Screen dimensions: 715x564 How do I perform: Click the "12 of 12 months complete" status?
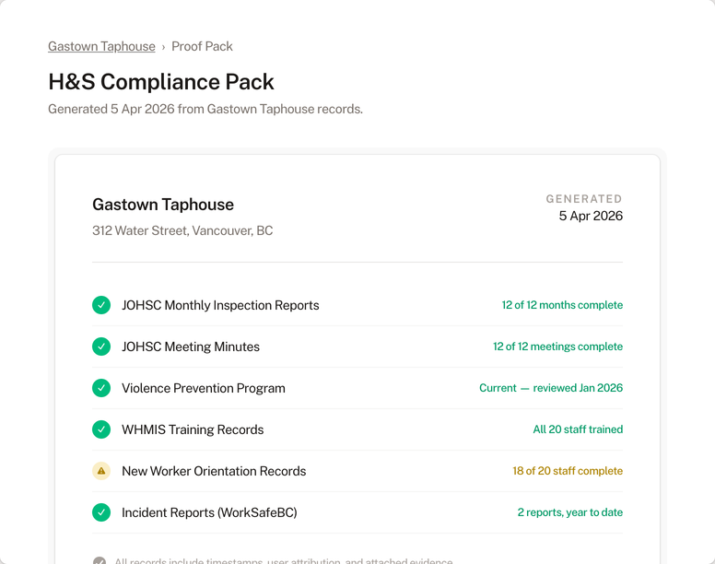pyautogui.click(x=562, y=305)
